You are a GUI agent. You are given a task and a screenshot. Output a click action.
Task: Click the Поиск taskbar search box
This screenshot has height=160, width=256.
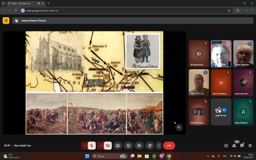(x=110, y=156)
